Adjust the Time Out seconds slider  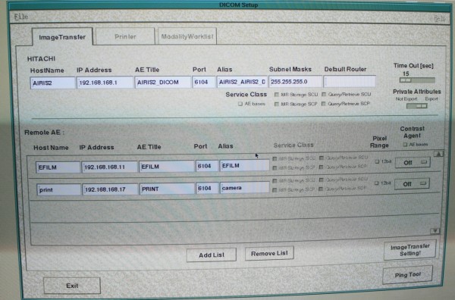(417, 80)
